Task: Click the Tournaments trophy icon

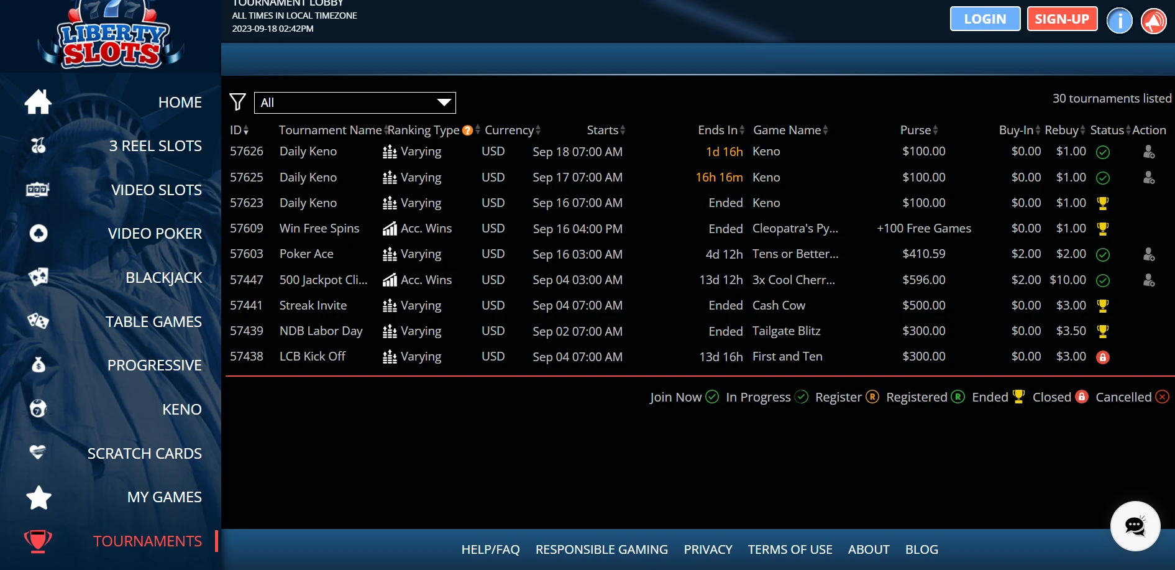Action: pyautogui.click(x=38, y=541)
